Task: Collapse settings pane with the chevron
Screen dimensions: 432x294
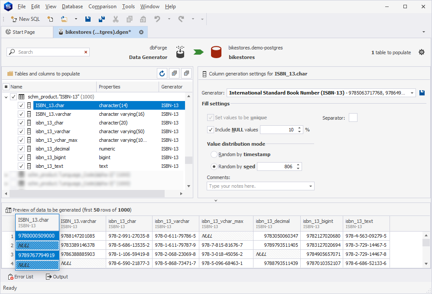Action: point(216,200)
